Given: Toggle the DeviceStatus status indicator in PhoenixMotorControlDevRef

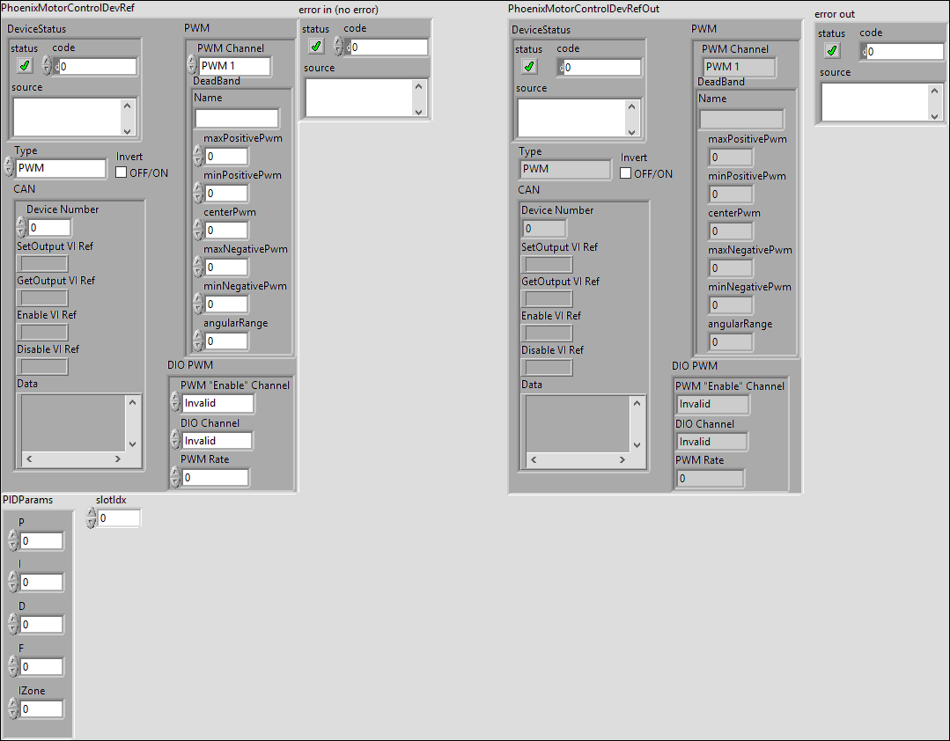Looking at the screenshot, I should (25, 66).
